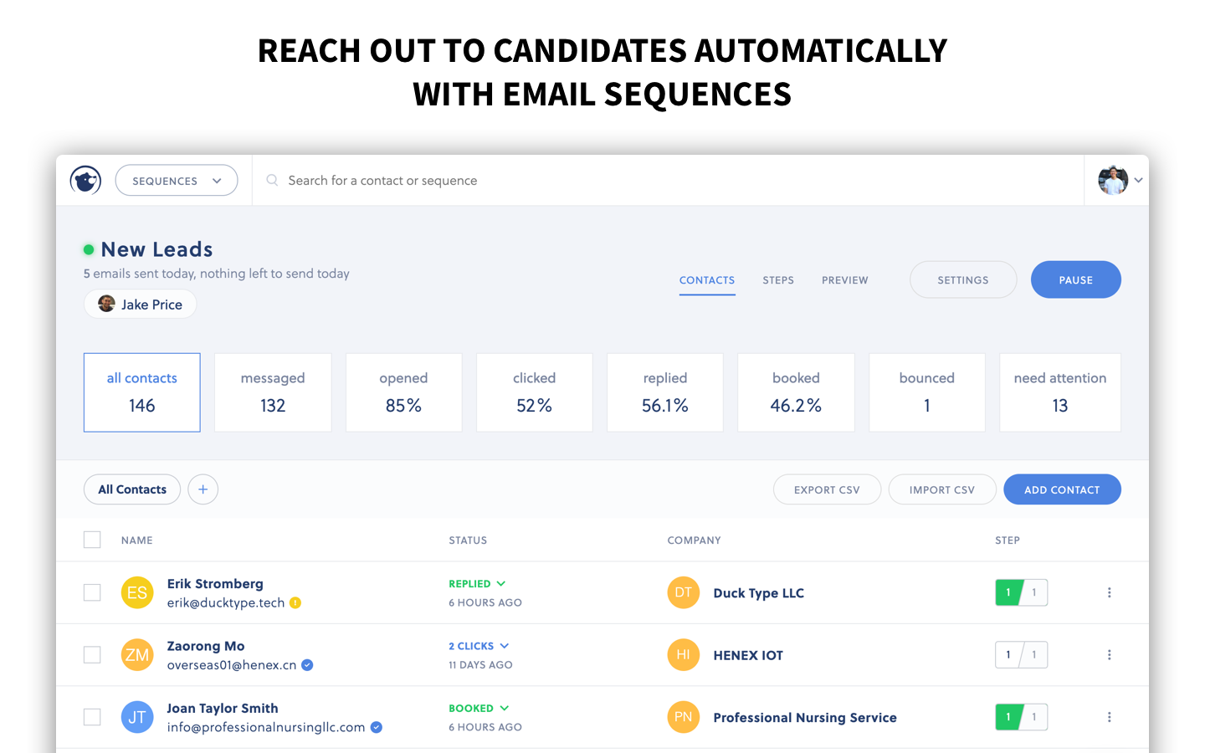Expand the REPLIED status dropdown

(477, 584)
